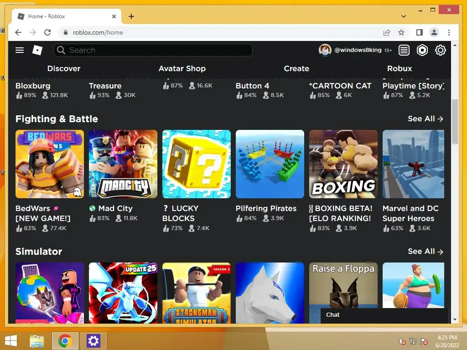This screenshot has height=350, width=467.
Task: Open the Action Center flag tray icon
Action: 424,341
